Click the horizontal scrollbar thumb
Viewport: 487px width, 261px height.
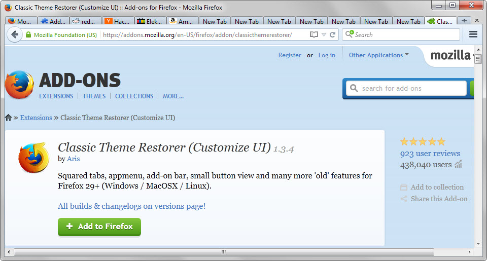tap(224, 252)
